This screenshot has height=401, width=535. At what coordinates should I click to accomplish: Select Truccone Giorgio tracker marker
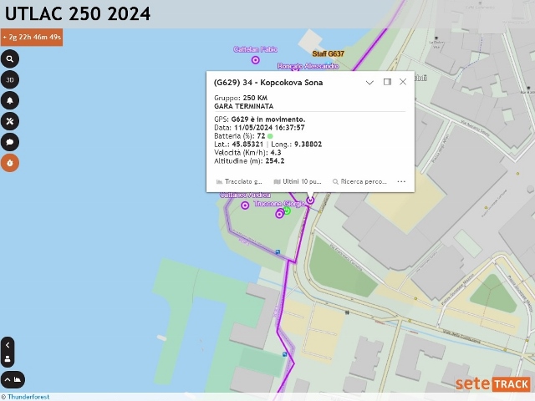(279, 214)
